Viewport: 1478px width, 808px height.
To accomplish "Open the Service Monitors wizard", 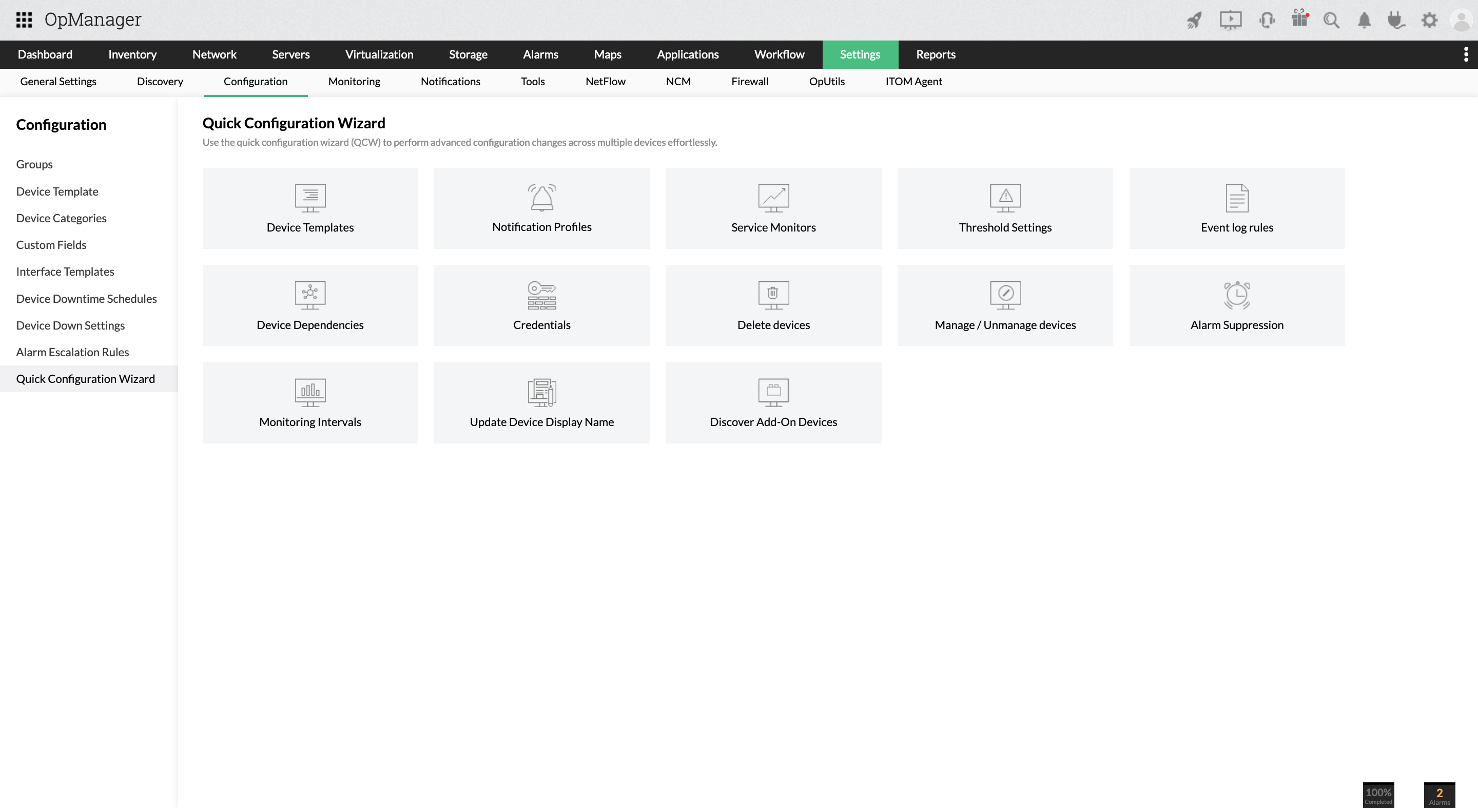I will [773, 207].
